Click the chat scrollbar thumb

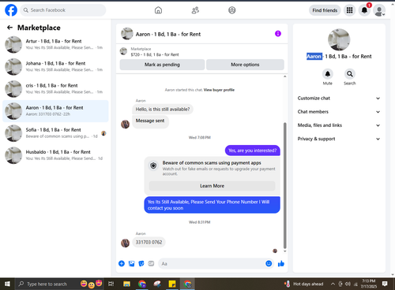pyautogui.click(x=284, y=185)
